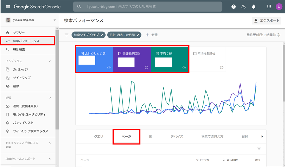
Task: Uncheck 平均 CTR checkbox
Action: pos(157,54)
